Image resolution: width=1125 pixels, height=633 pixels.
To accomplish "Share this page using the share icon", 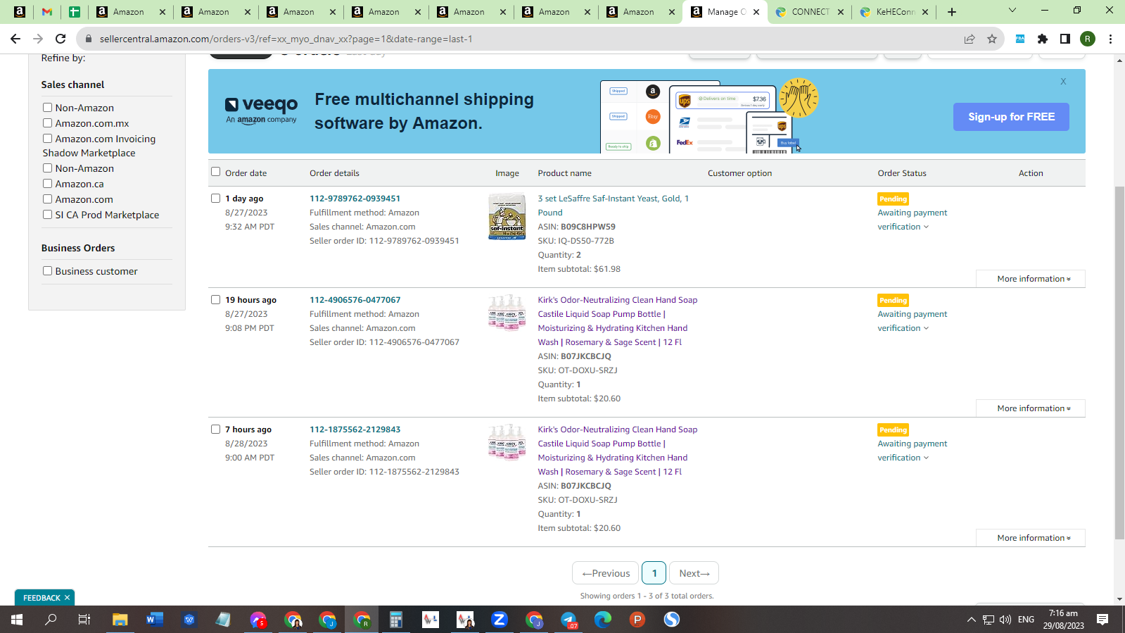I will tap(970, 39).
